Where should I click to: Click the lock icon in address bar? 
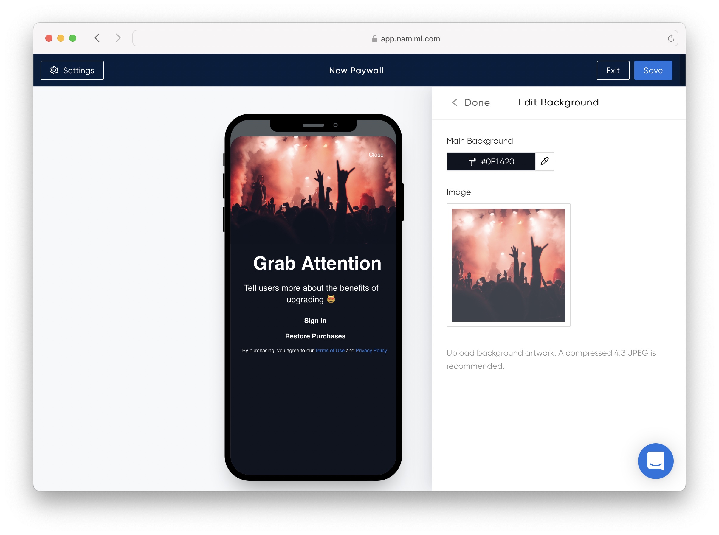374,38
